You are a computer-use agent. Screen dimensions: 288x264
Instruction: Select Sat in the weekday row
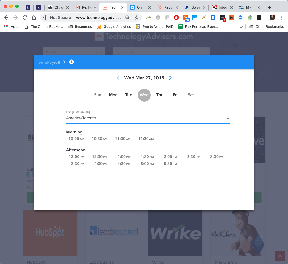[191, 95]
